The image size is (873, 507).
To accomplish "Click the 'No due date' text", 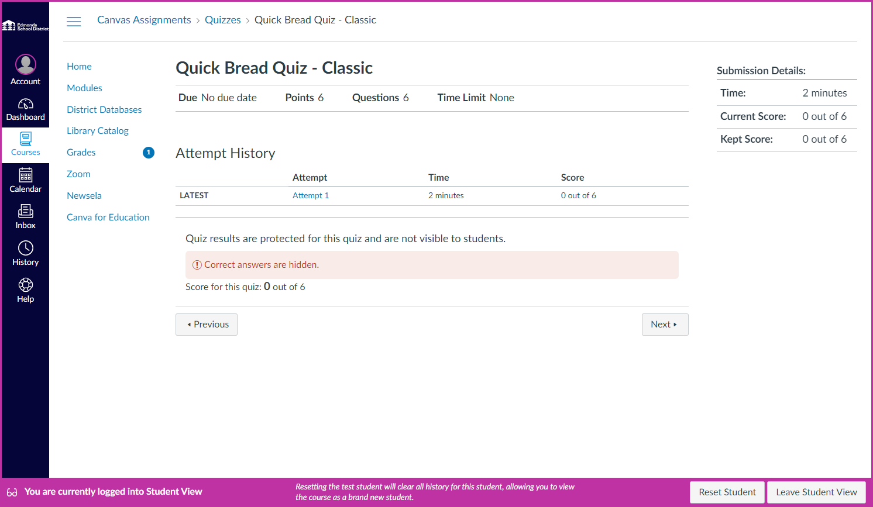I will pyautogui.click(x=229, y=98).
